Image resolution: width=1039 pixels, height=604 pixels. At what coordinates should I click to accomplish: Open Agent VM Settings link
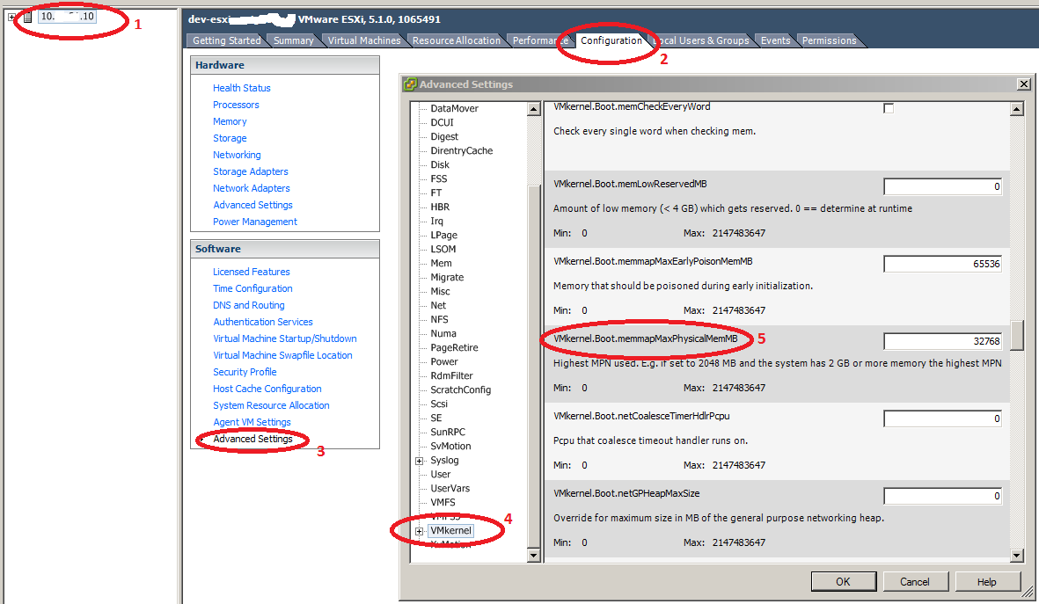[252, 423]
